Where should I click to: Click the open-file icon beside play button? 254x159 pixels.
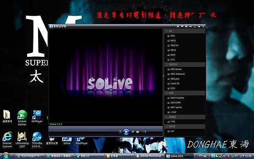pos(120,131)
